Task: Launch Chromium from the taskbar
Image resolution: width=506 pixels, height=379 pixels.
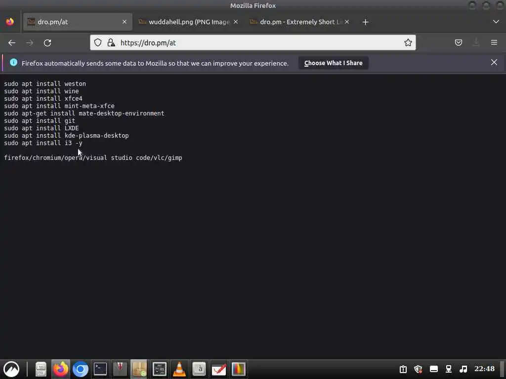Action: tap(81, 369)
